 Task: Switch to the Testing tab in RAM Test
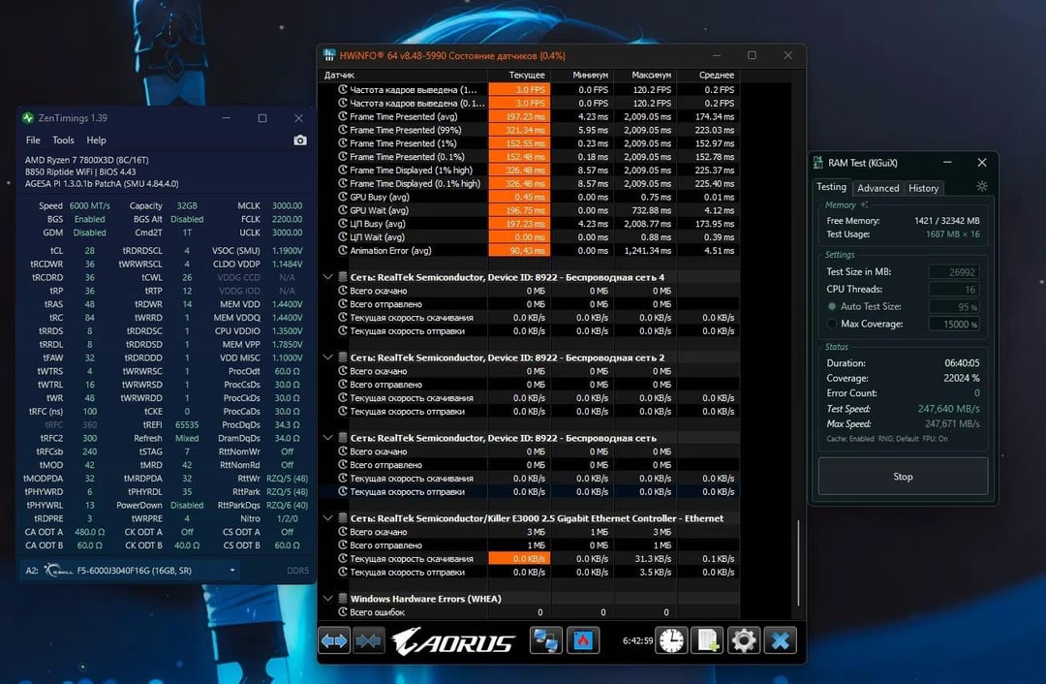point(831,187)
